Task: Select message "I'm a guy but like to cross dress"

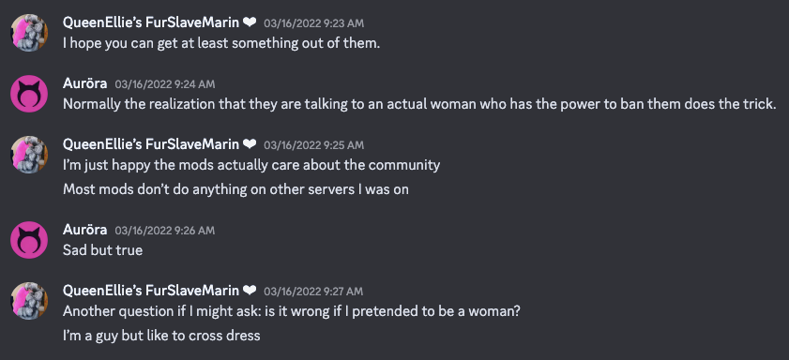Action: (161, 336)
